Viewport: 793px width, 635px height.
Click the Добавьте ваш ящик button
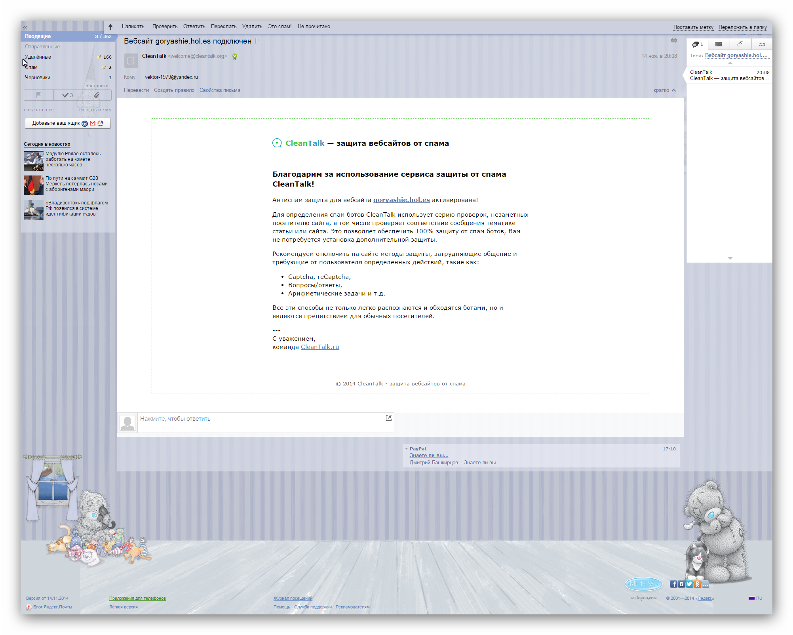click(68, 123)
